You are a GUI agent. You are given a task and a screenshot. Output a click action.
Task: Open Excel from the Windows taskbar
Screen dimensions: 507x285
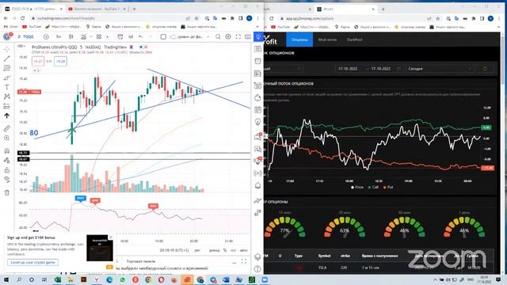click(x=58, y=279)
